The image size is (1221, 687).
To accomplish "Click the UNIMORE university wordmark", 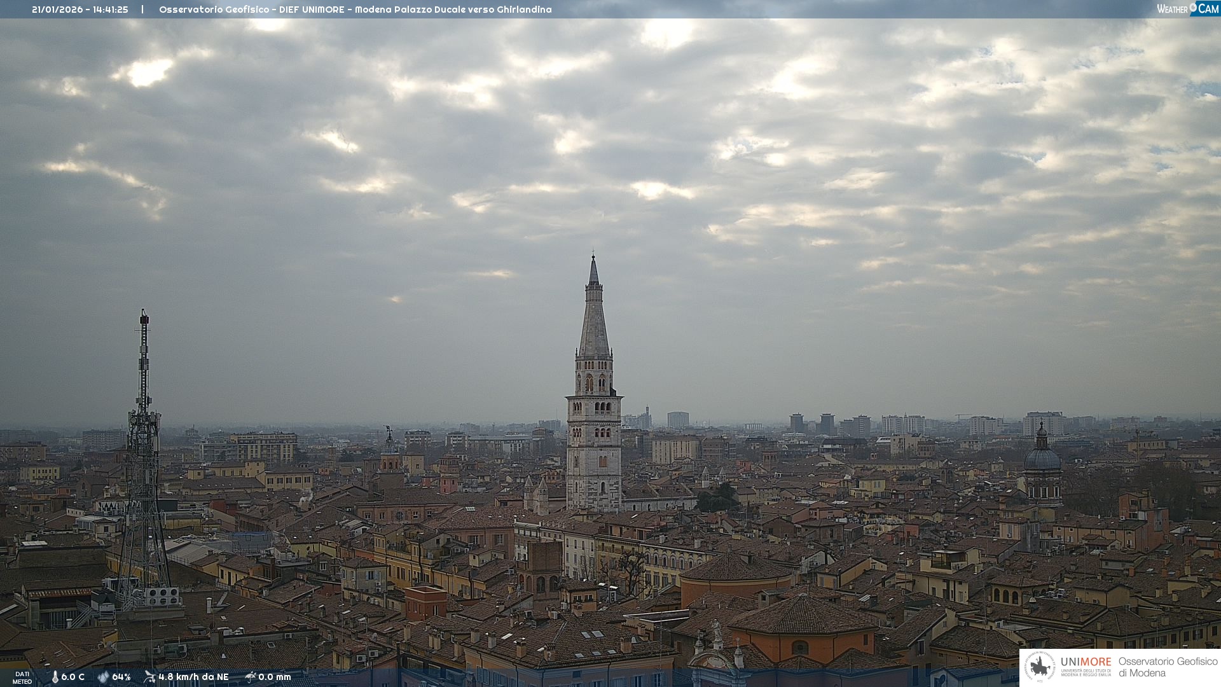I will pos(1086,662).
